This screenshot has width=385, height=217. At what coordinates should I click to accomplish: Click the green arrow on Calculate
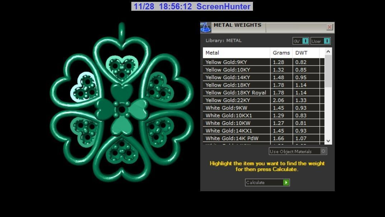coord(286,183)
